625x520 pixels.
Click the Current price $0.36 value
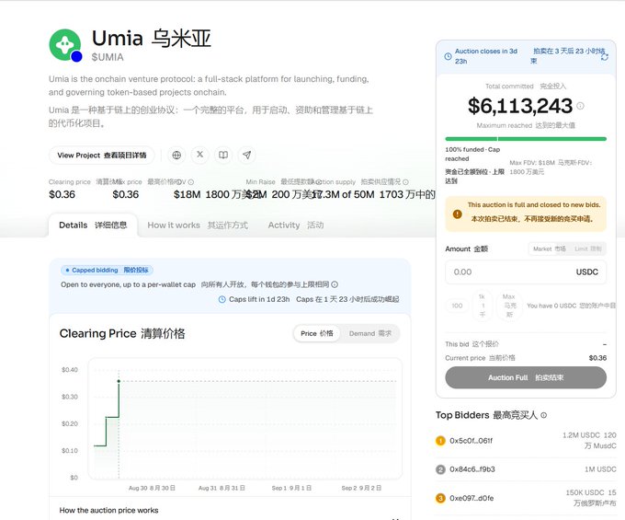[x=597, y=358]
